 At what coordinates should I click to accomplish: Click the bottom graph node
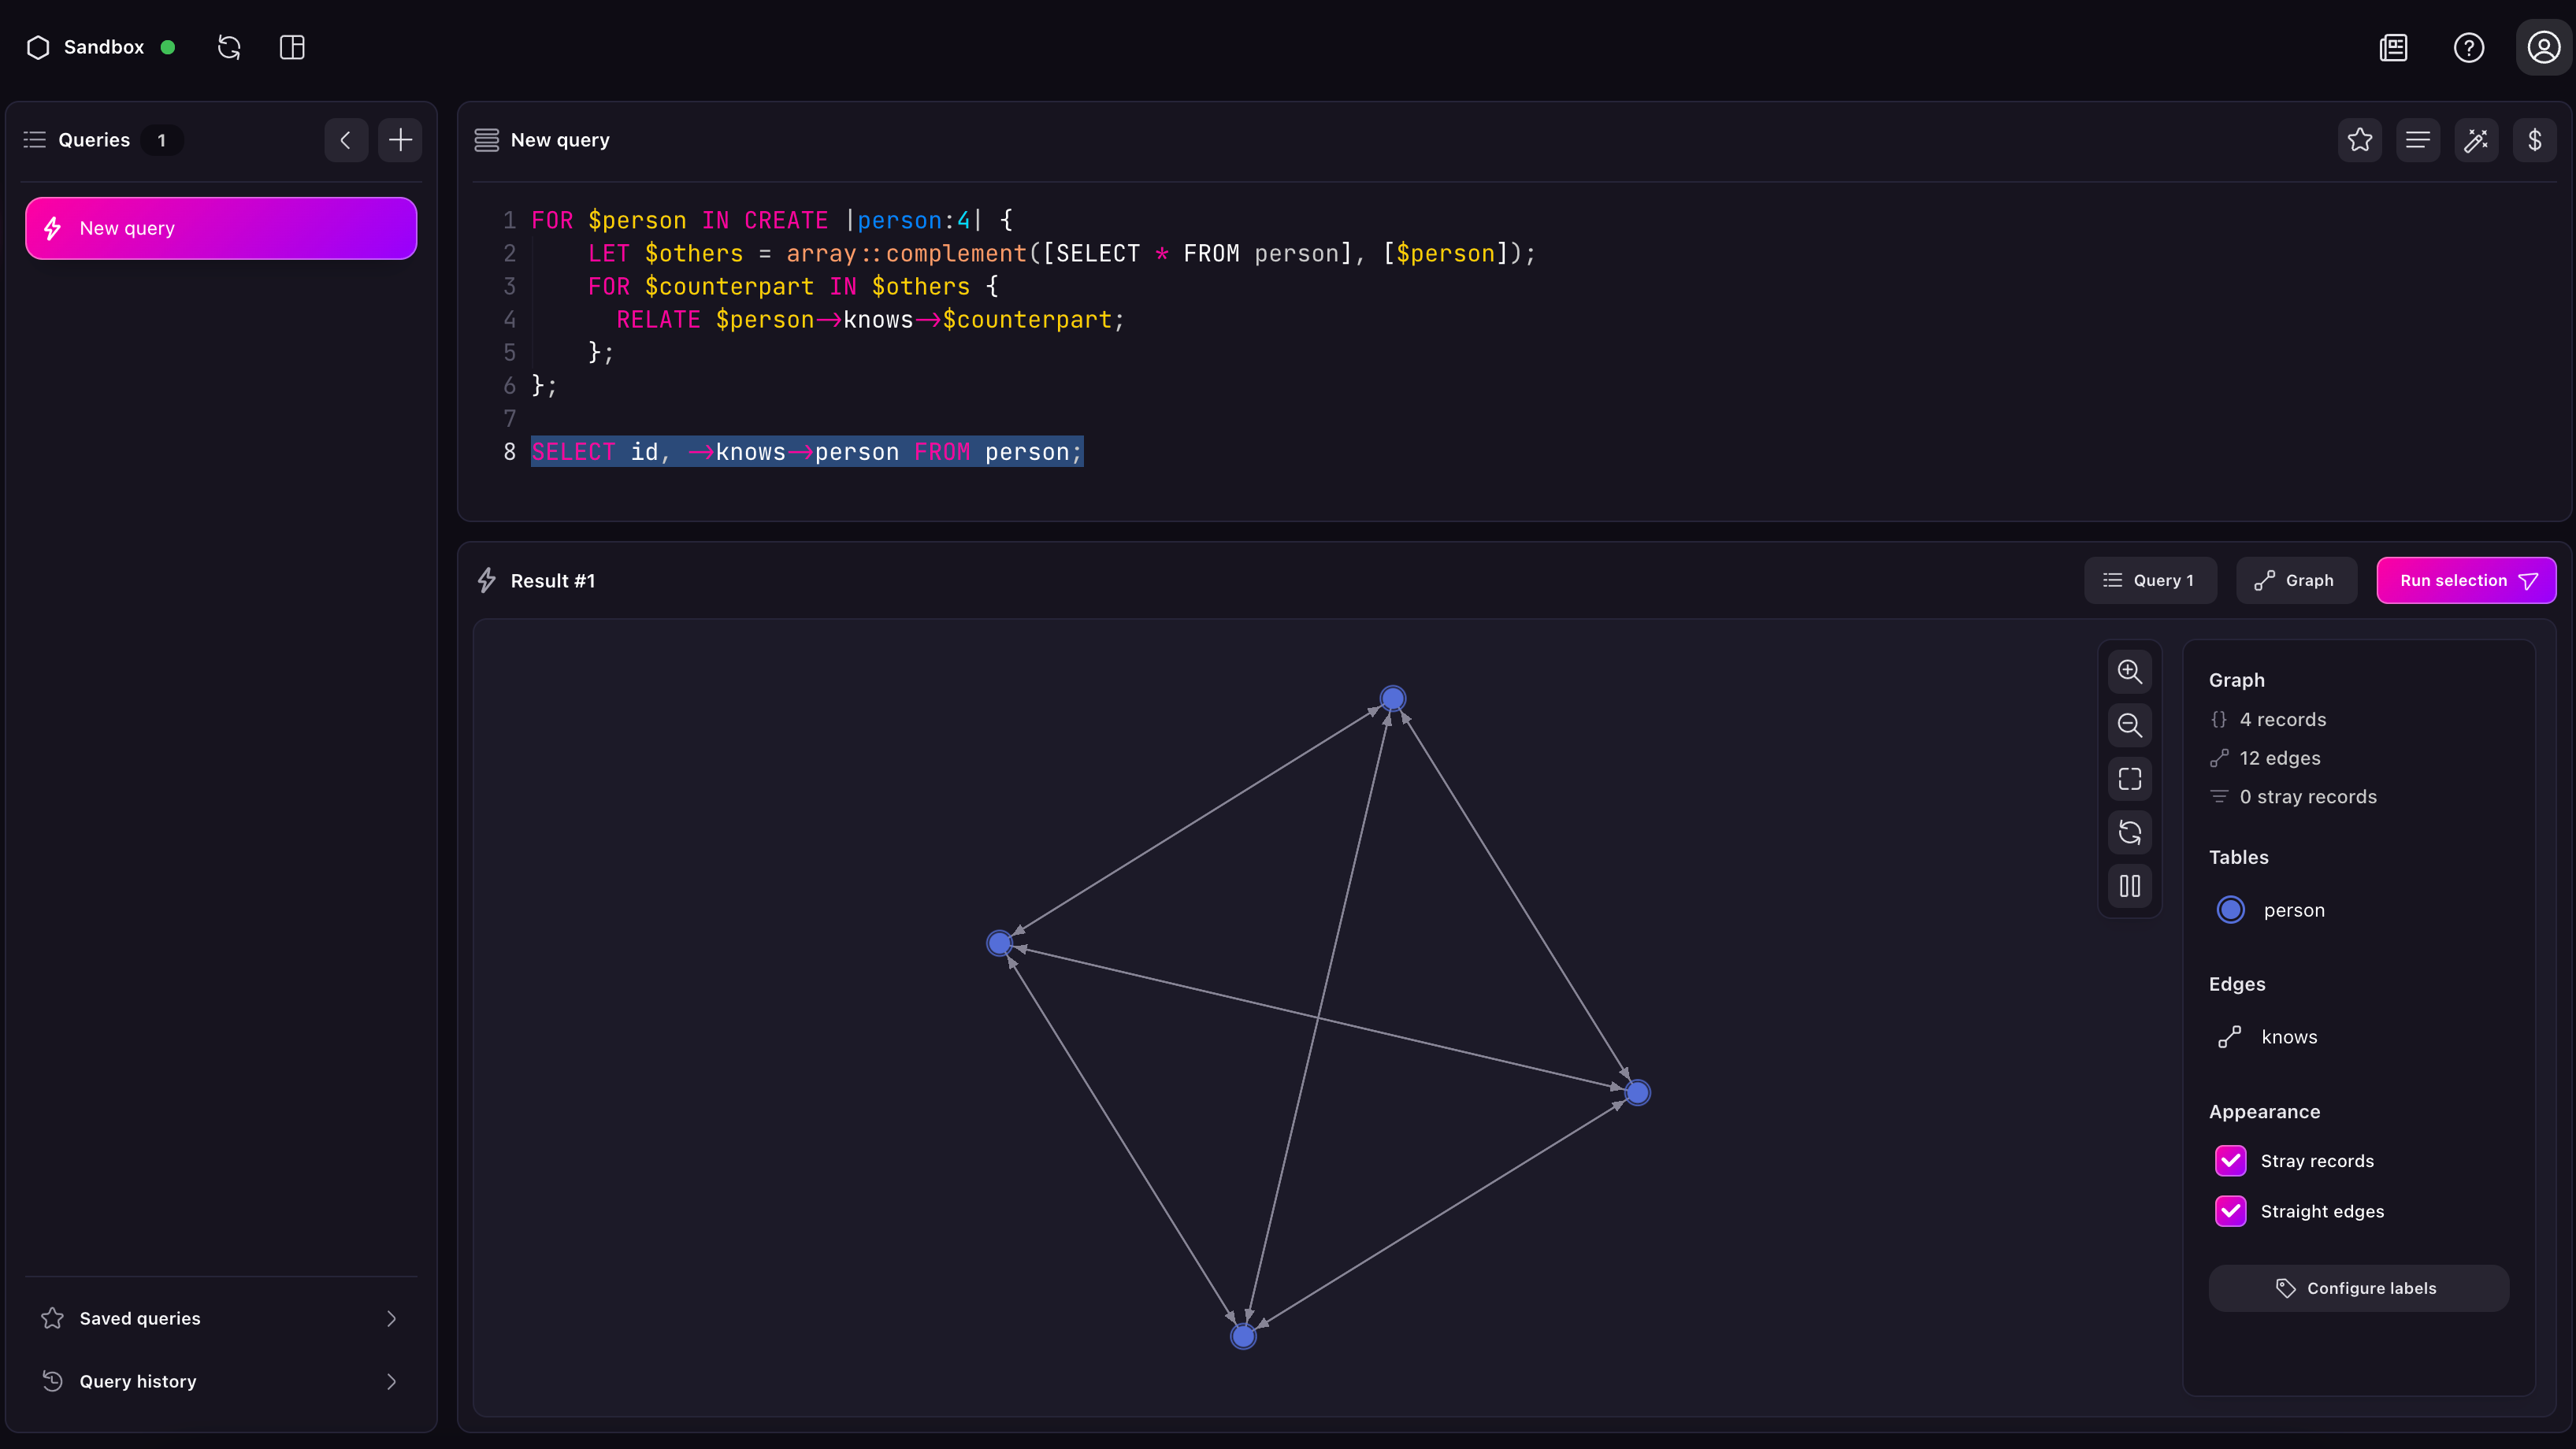1243,1336
